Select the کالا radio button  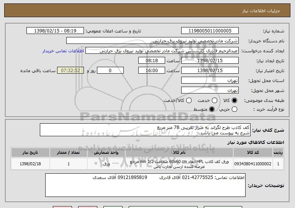234,100
